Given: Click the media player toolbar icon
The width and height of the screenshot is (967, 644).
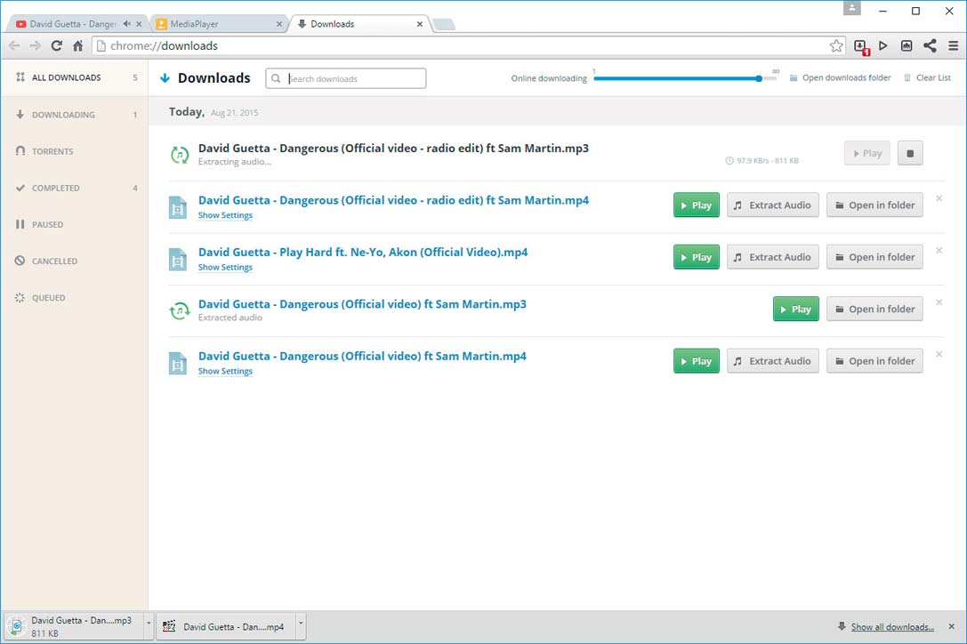Looking at the screenshot, I should pos(883,45).
